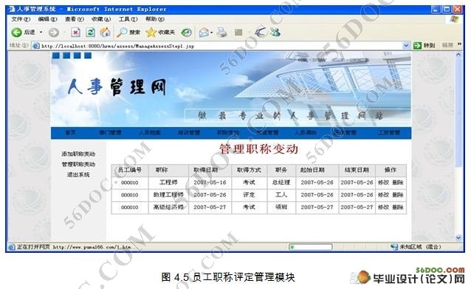
Task: Click 人员档案 in the blue navigation bar
Action: pos(150,132)
